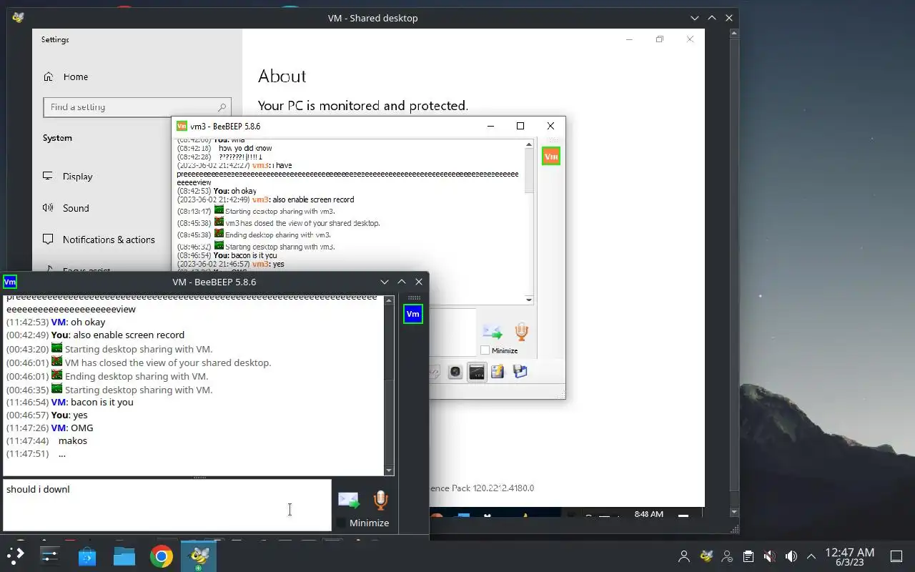Click the 'About' heading text
The height and width of the screenshot is (572, 915).
coord(282,77)
